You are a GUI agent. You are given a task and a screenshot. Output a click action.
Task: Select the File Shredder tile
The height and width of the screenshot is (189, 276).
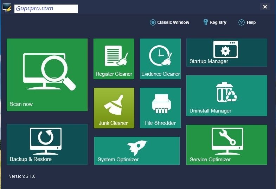(x=160, y=108)
